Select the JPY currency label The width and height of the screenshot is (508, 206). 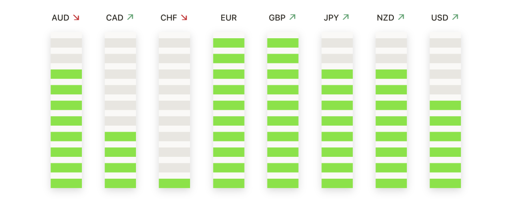(331, 18)
